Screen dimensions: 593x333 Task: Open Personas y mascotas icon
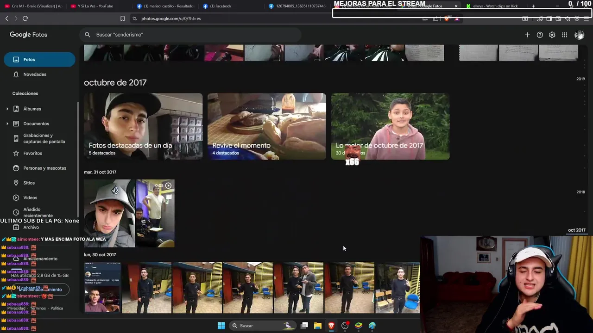point(16,168)
